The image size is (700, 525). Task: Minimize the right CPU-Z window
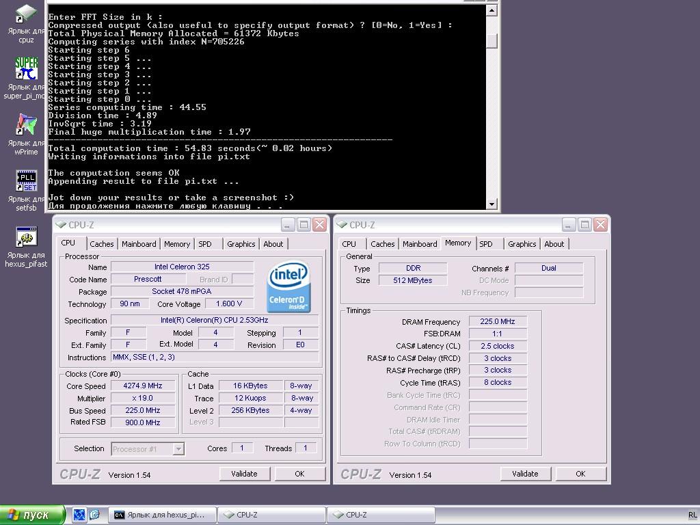coord(568,224)
